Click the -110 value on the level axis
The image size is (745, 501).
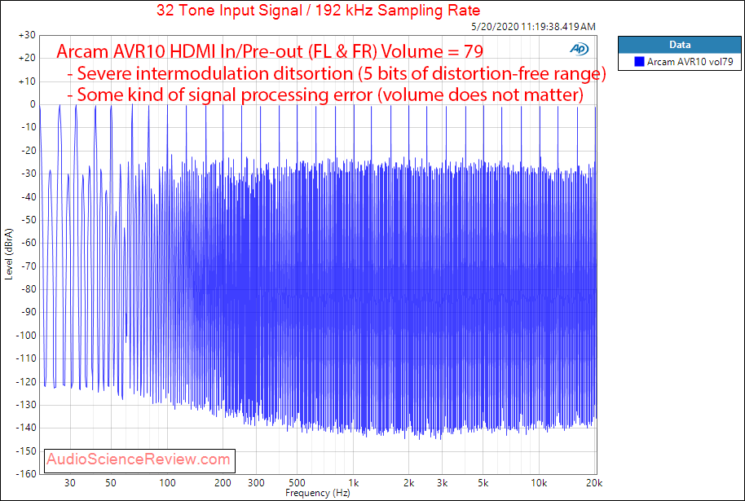click(27, 358)
